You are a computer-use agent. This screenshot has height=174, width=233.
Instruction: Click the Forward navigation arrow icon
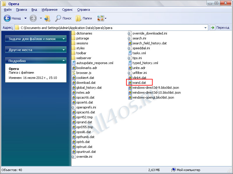33,18
